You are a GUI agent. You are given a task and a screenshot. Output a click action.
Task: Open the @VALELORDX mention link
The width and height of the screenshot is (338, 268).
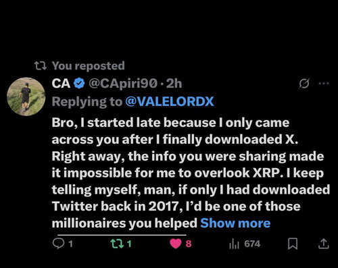click(x=169, y=101)
